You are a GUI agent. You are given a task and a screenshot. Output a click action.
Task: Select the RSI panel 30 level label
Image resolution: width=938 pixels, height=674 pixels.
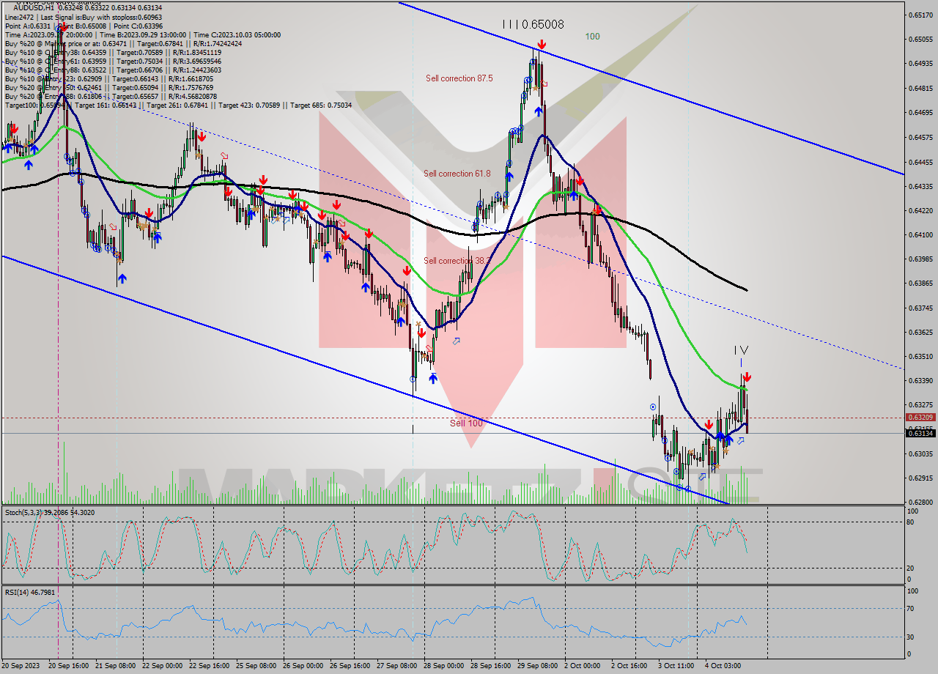(911, 636)
